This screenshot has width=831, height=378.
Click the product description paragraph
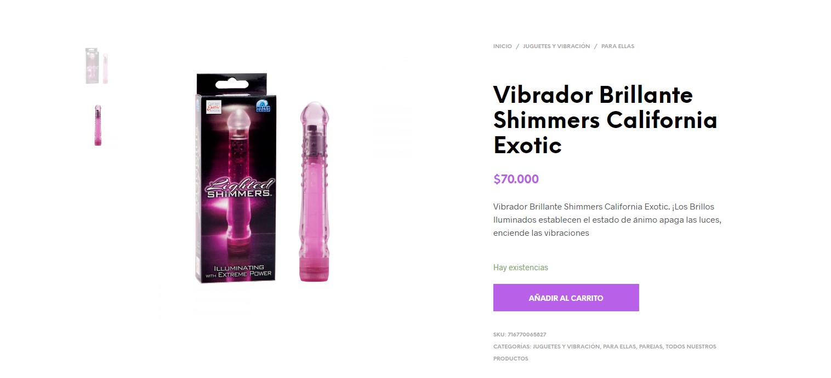[607, 220]
